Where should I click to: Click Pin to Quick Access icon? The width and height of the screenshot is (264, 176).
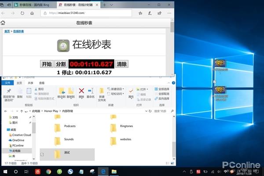pos(9,95)
